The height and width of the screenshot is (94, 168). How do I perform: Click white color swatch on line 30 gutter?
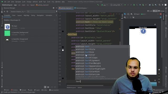(x=63, y=50)
